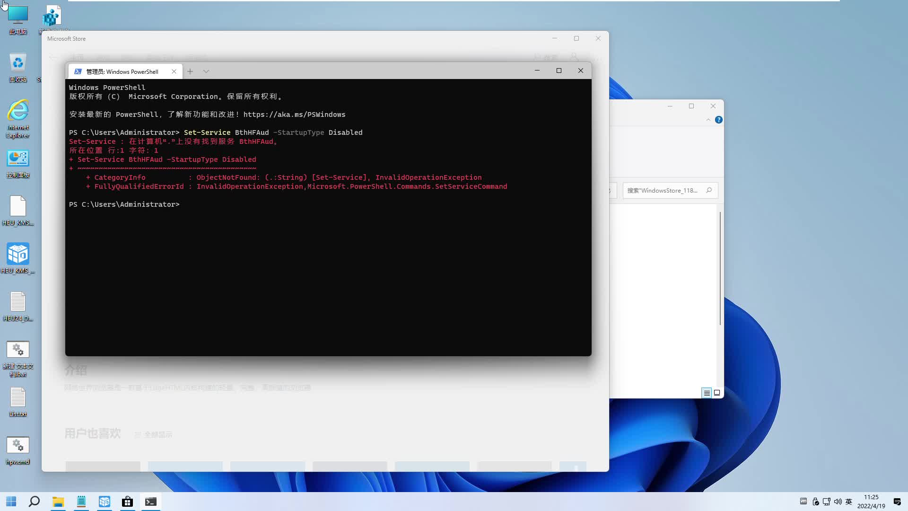Open the Recycle Bin 回收站 icon
Screen dimensions: 908x511
18,67
